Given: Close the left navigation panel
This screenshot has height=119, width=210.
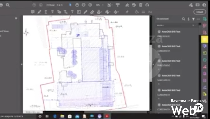Looking at the screenshot, I should tap(16, 18).
